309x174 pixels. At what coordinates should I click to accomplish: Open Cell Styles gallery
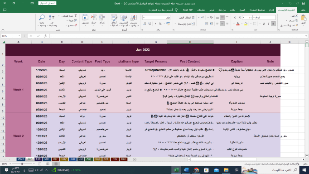114,20
